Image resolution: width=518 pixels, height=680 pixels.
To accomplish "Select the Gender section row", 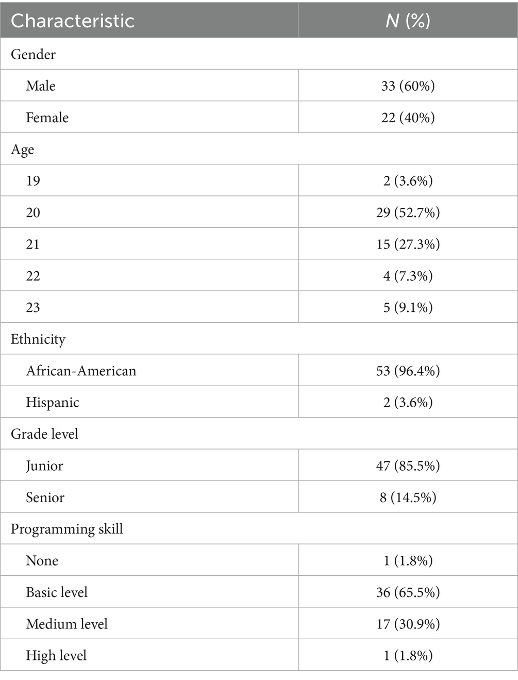I will tap(34, 54).
